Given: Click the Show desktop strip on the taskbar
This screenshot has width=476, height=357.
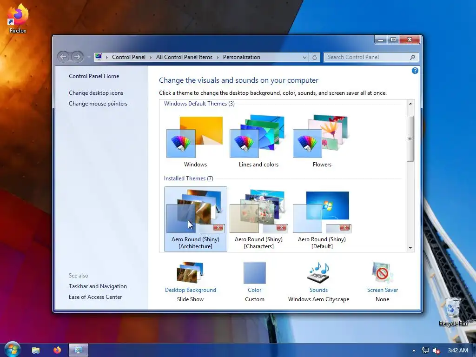Looking at the screenshot, I should (x=474, y=350).
